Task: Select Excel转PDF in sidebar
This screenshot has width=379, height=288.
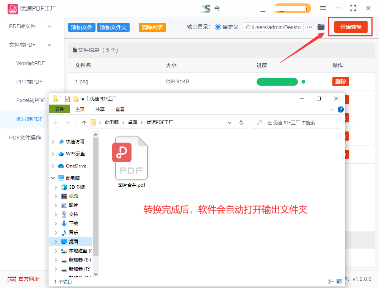Action: tap(31, 100)
